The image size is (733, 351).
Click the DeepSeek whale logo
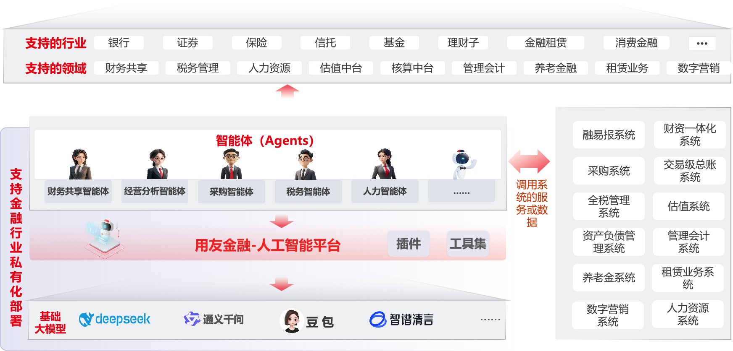point(86,320)
